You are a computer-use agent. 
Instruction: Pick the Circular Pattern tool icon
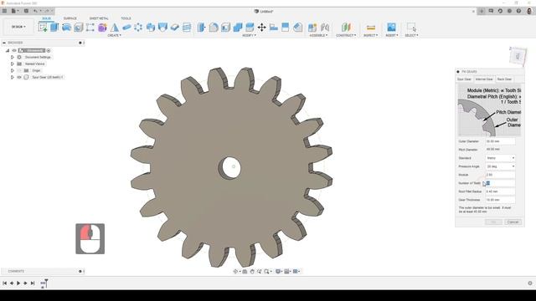(x=138, y=28)
